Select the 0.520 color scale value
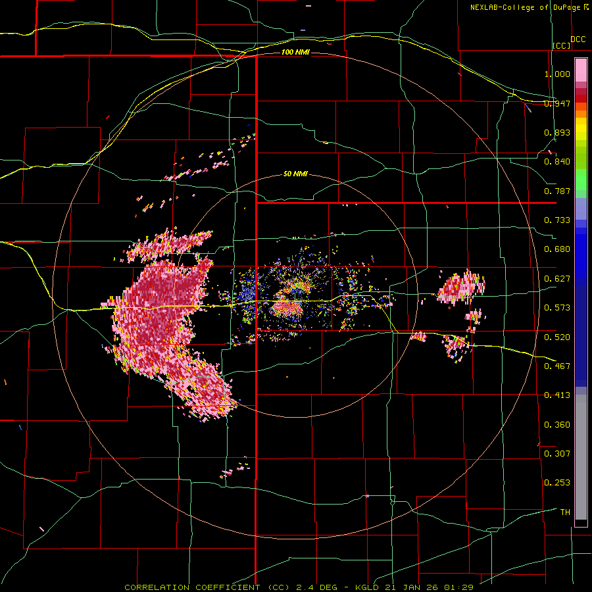The image size is (592, 592). pos(557,337)
